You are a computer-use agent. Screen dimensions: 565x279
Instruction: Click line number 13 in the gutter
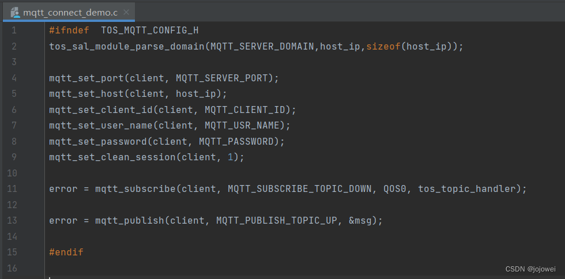(12, 220)
